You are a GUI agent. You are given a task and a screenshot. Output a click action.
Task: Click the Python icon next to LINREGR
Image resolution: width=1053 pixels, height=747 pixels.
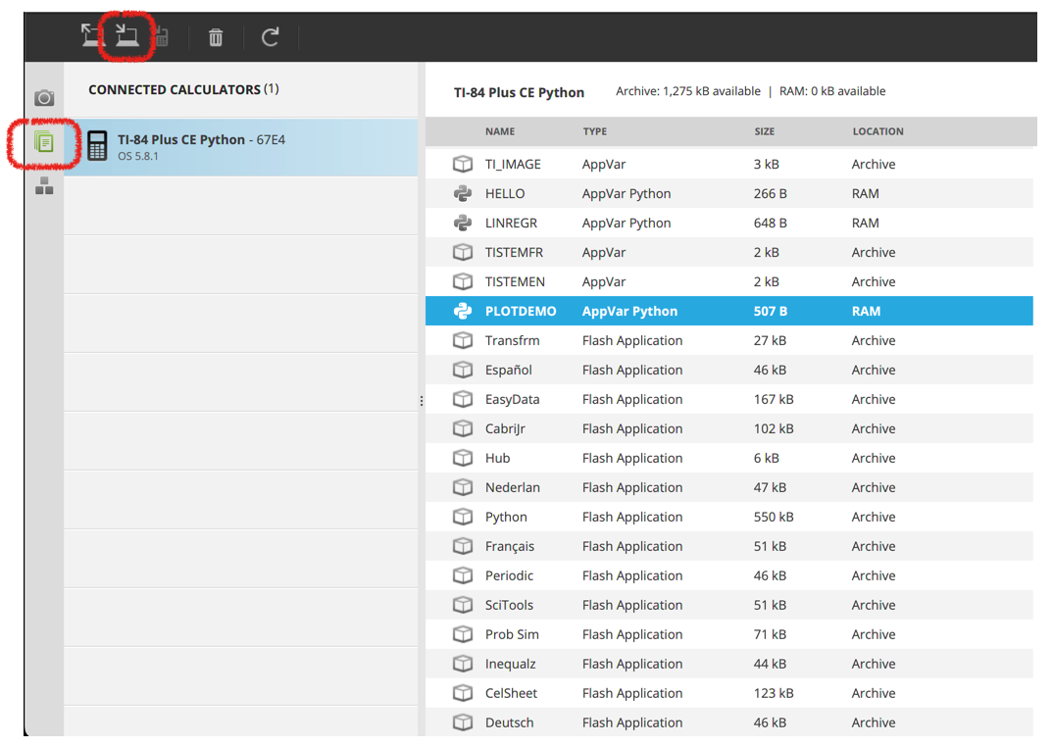tap(463, 224)
